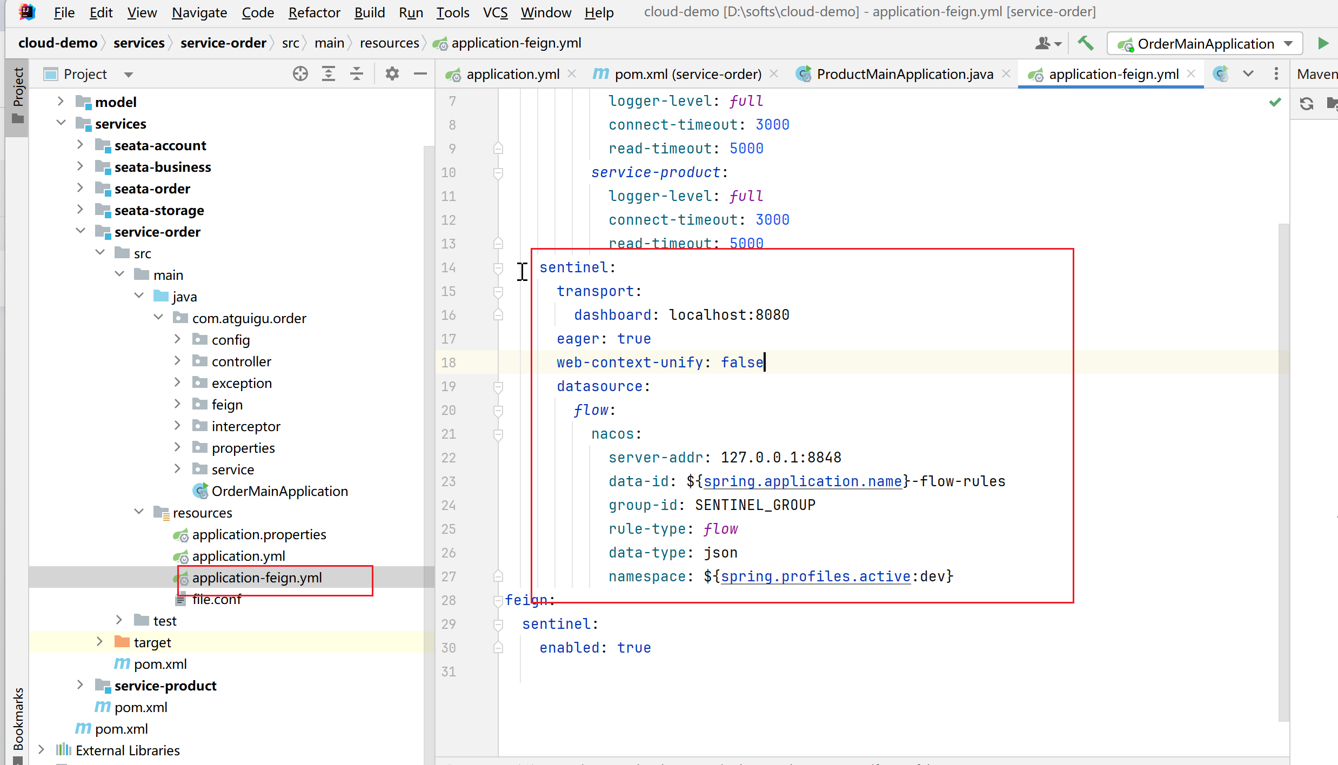
Task: Click the Build project hammer icon
Action: coord(1085,43)
